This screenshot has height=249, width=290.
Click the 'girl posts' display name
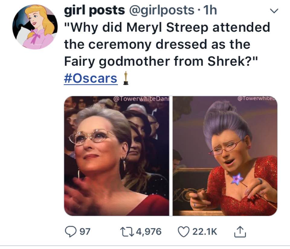(x=94, y=10)
